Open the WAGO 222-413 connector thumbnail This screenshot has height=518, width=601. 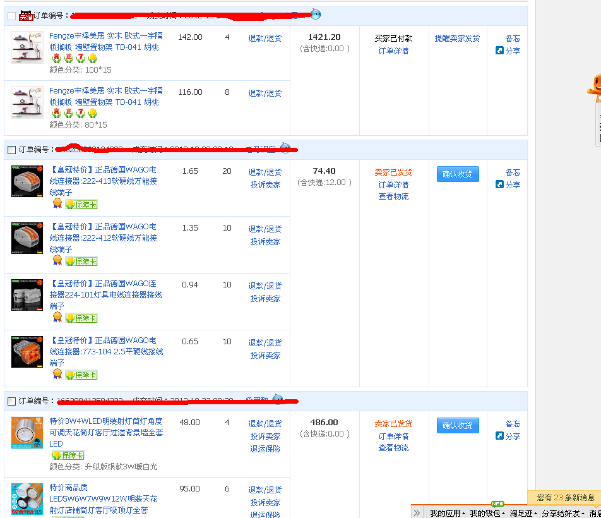27,181
